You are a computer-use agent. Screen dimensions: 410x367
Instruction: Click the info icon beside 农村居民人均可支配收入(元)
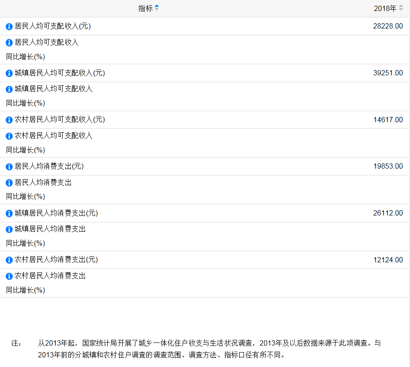tap(8, 120)
